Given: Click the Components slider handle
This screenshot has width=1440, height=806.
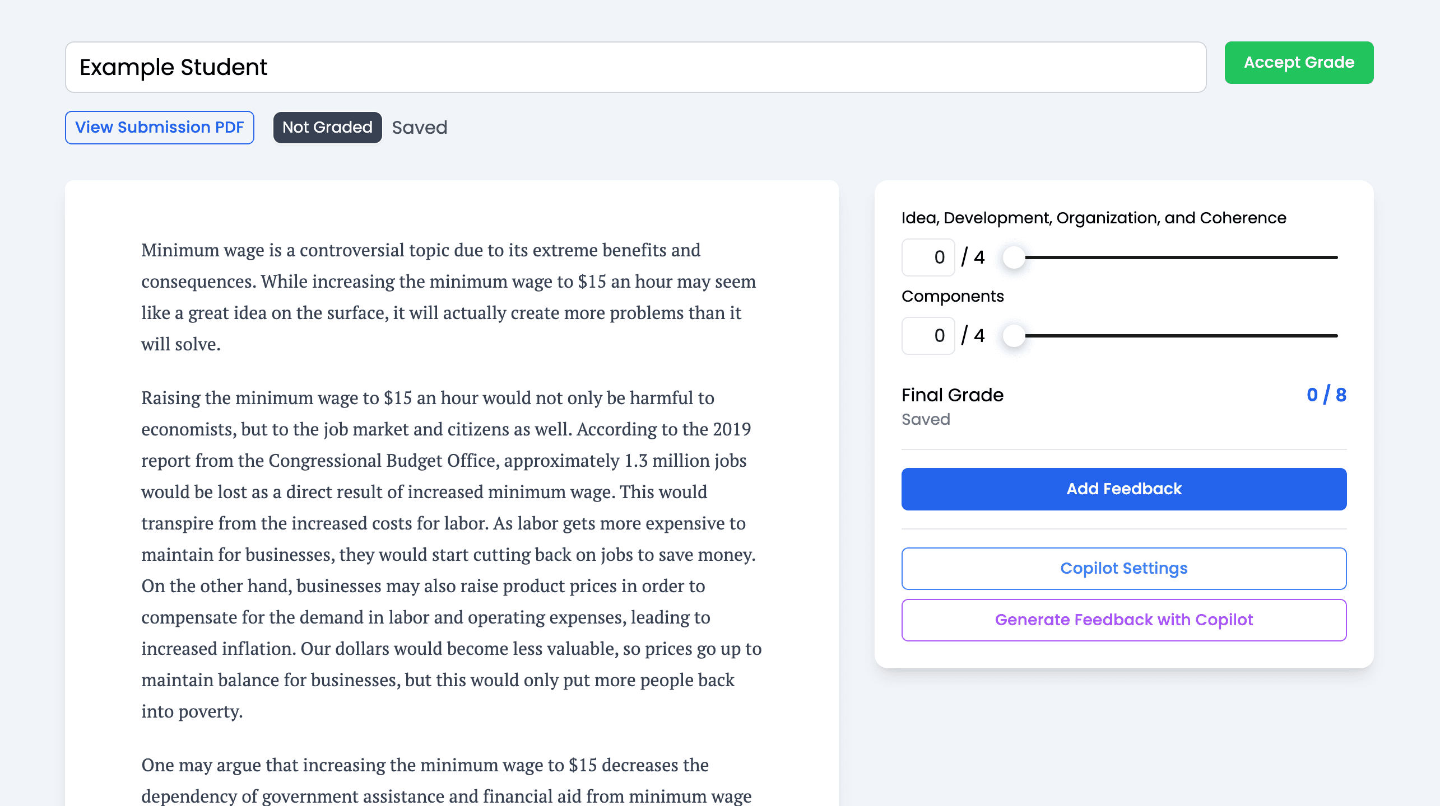Looking at the screenshot, I should tap(1014, 336).
